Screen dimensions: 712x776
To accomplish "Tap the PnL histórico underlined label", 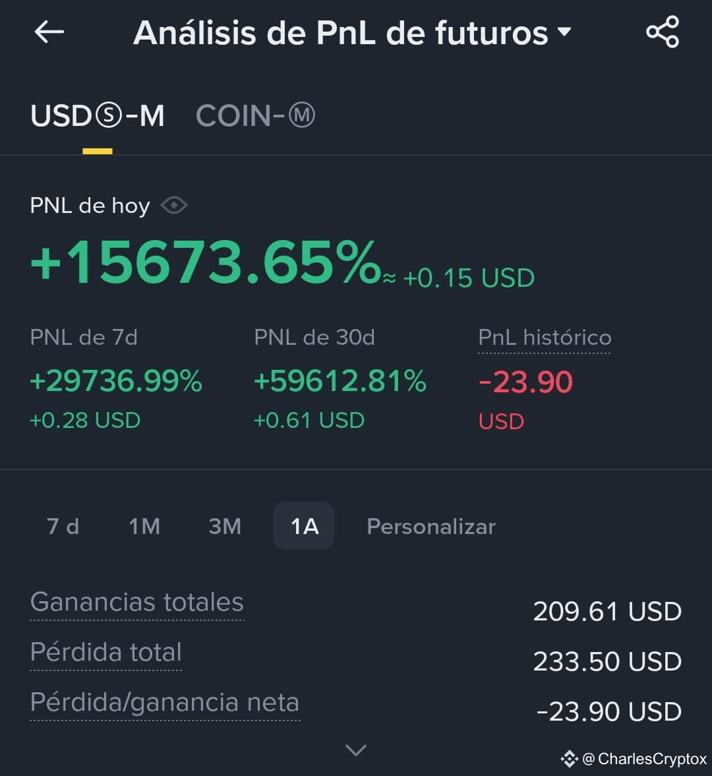I will 545,338.
